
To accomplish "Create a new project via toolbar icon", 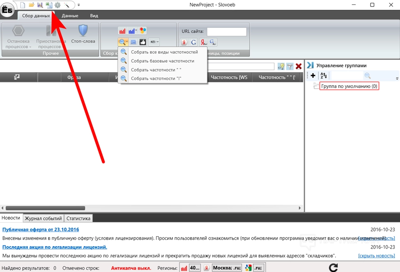I will tap(23, 5).
